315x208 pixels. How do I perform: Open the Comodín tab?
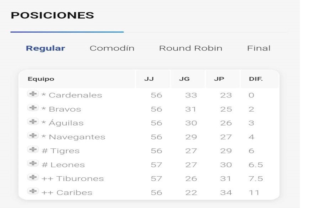point(112,48)
